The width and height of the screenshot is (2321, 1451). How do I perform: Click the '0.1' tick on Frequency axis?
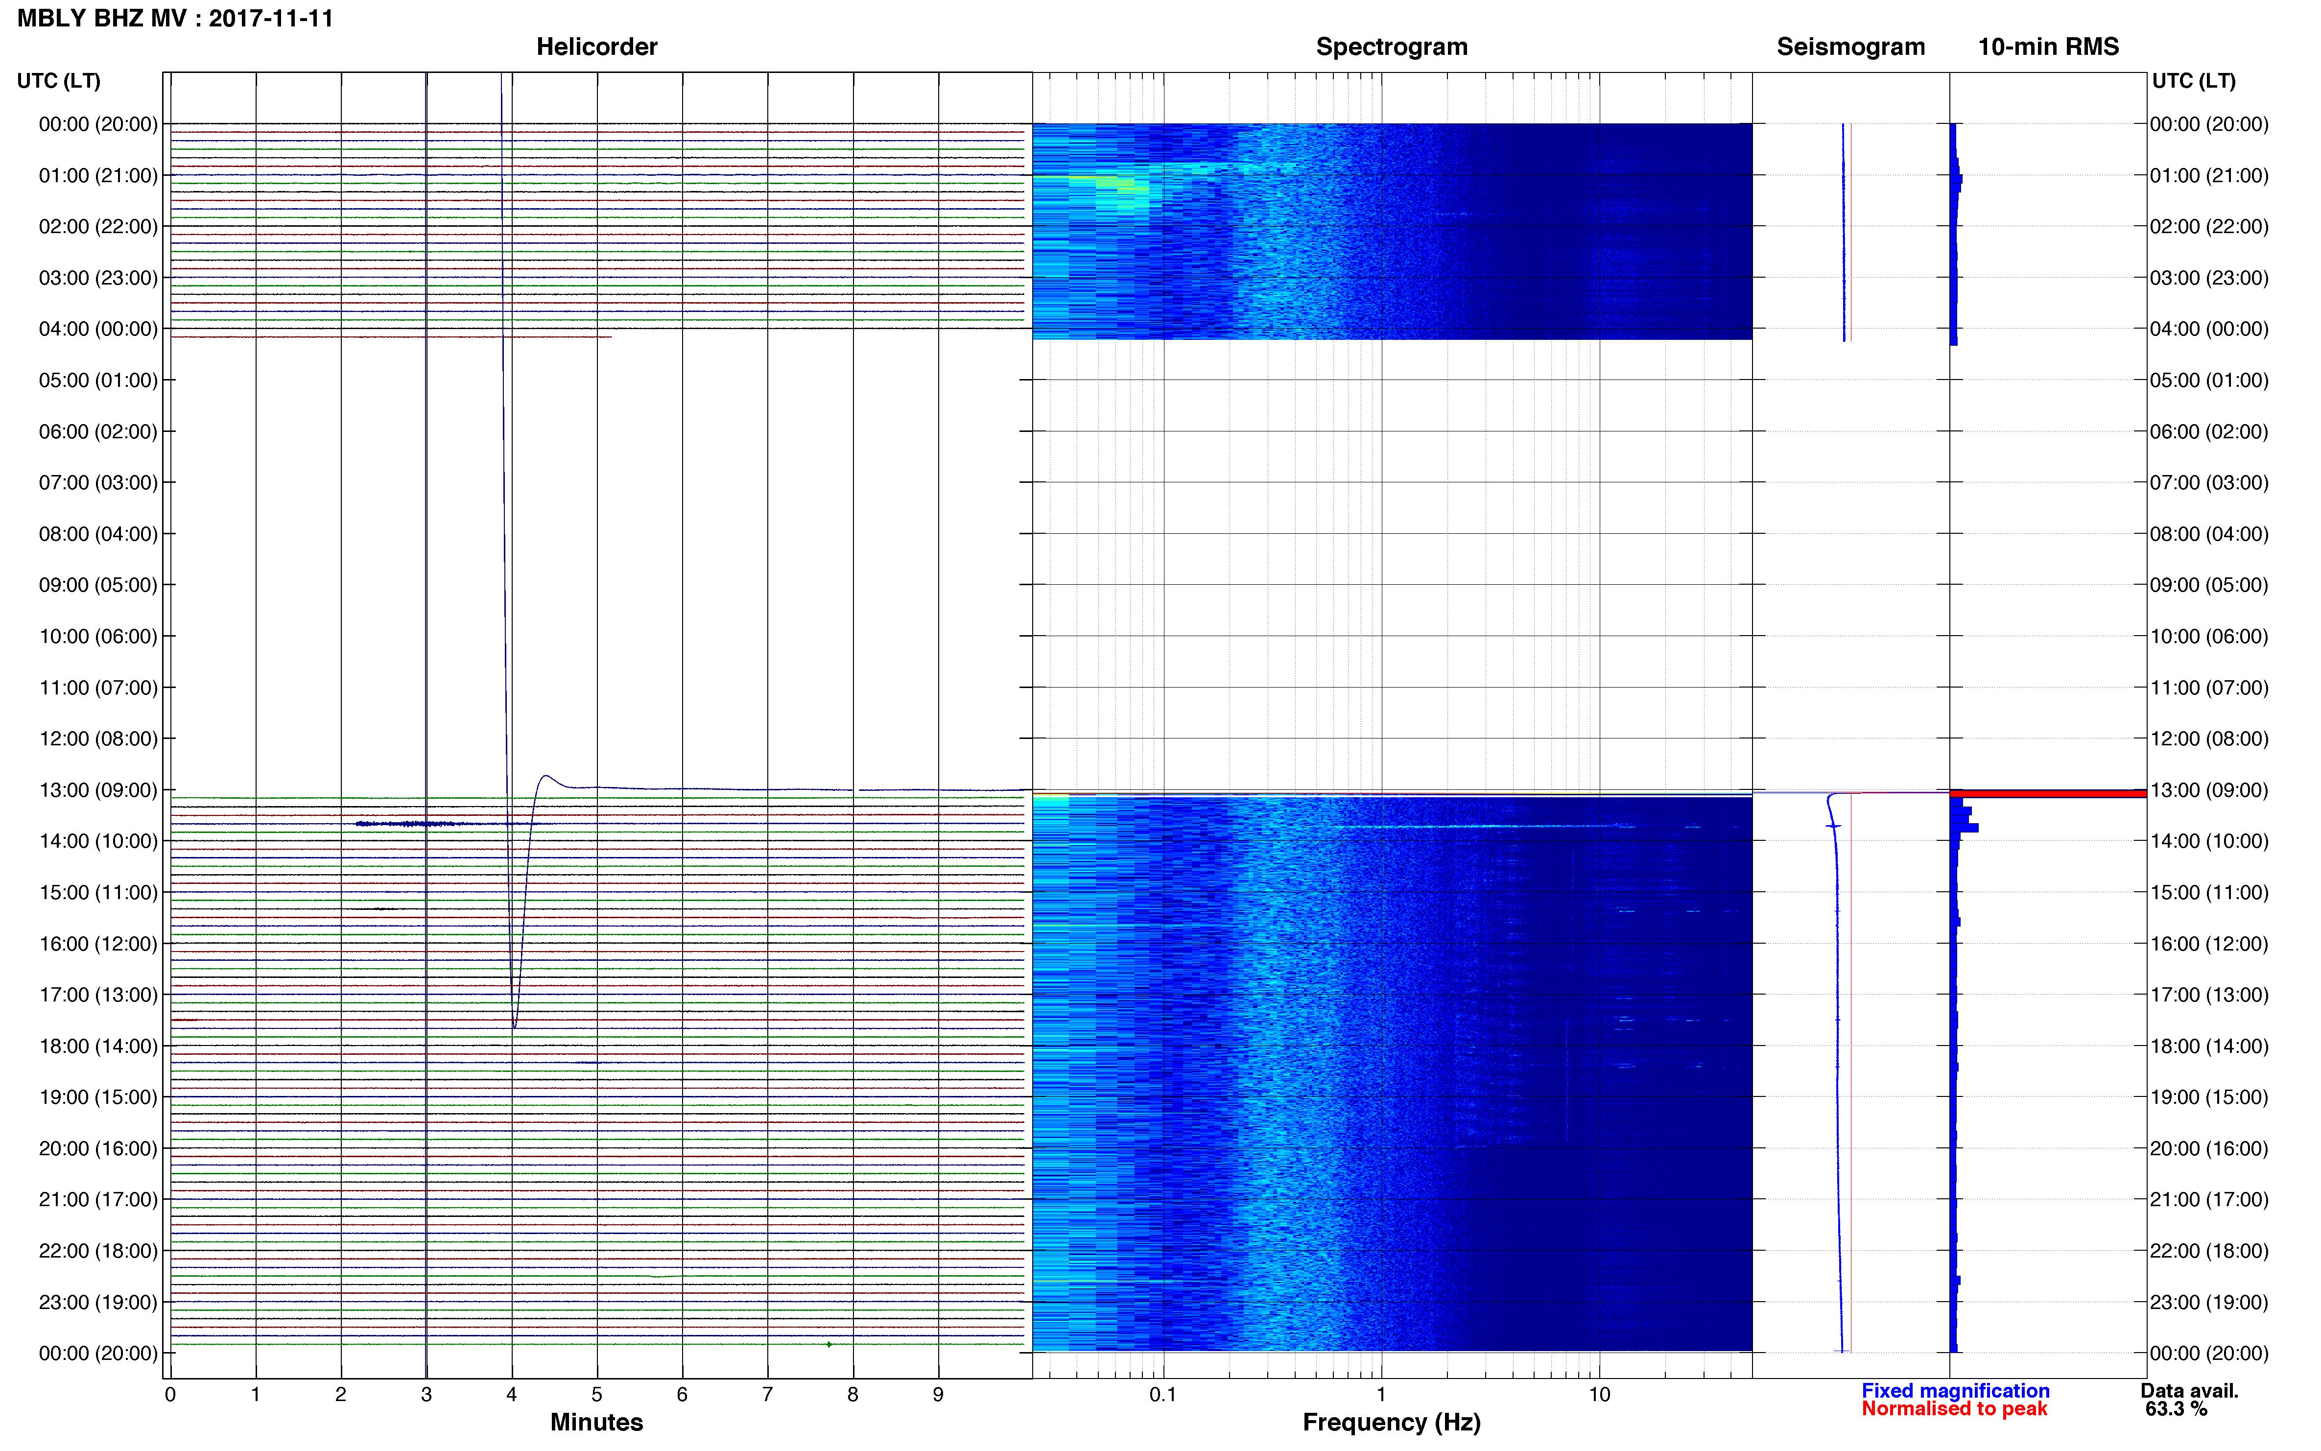pos(1163,1394)
